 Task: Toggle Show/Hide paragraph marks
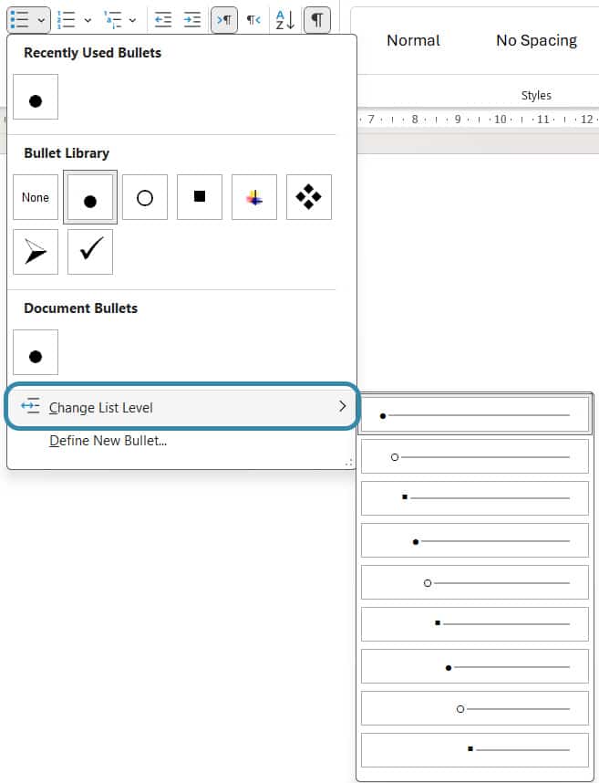tap(316, 19)
